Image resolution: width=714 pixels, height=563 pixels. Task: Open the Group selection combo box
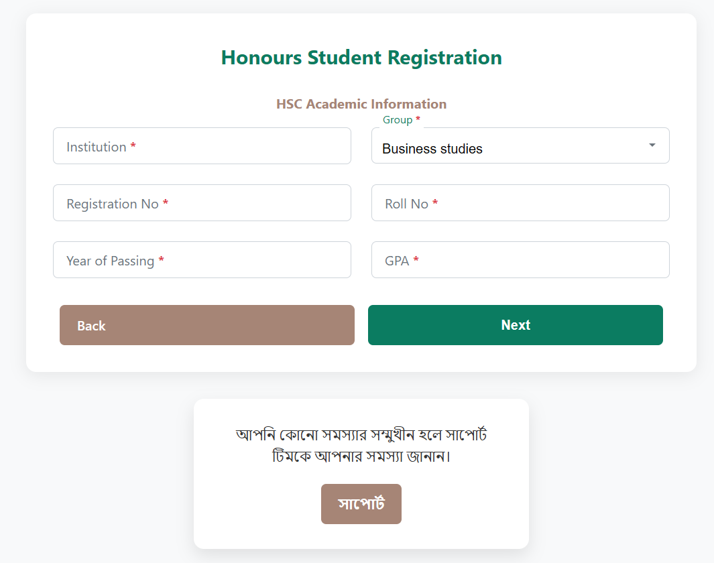520,146
